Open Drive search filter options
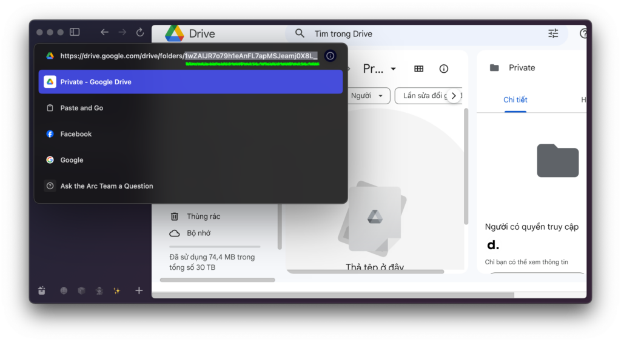This screenshot has width=621, height=342. coord(553,34)
